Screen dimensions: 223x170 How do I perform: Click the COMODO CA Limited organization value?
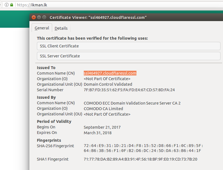103,109
